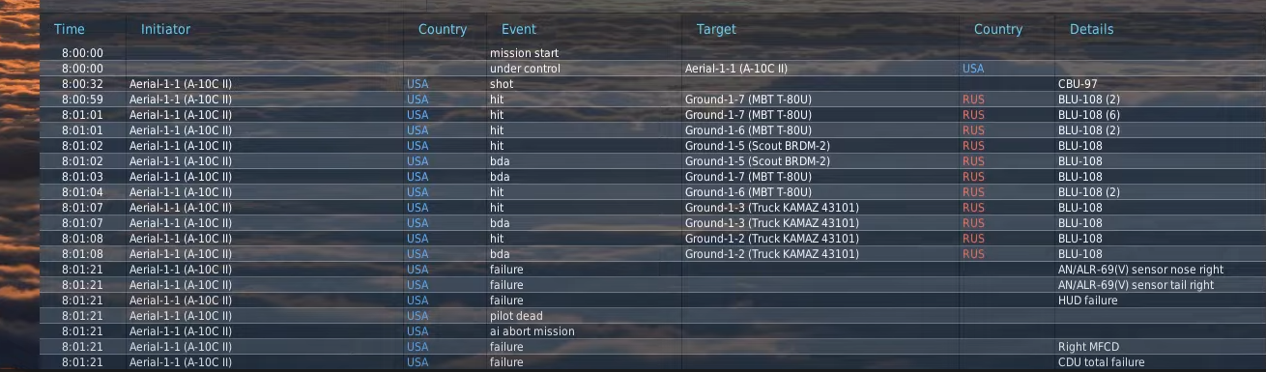Select the Event column header
Image resolution: width=1266 pixels, height=372 pixels.
(519, 29)
